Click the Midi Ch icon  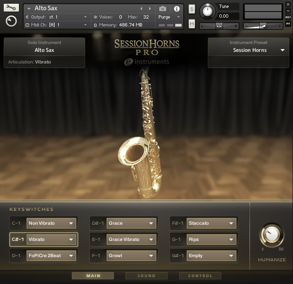tap(27, 25)
